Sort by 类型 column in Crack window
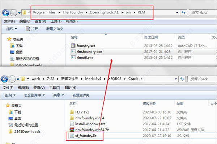217x144 pixels. click(x=180, y=103)
